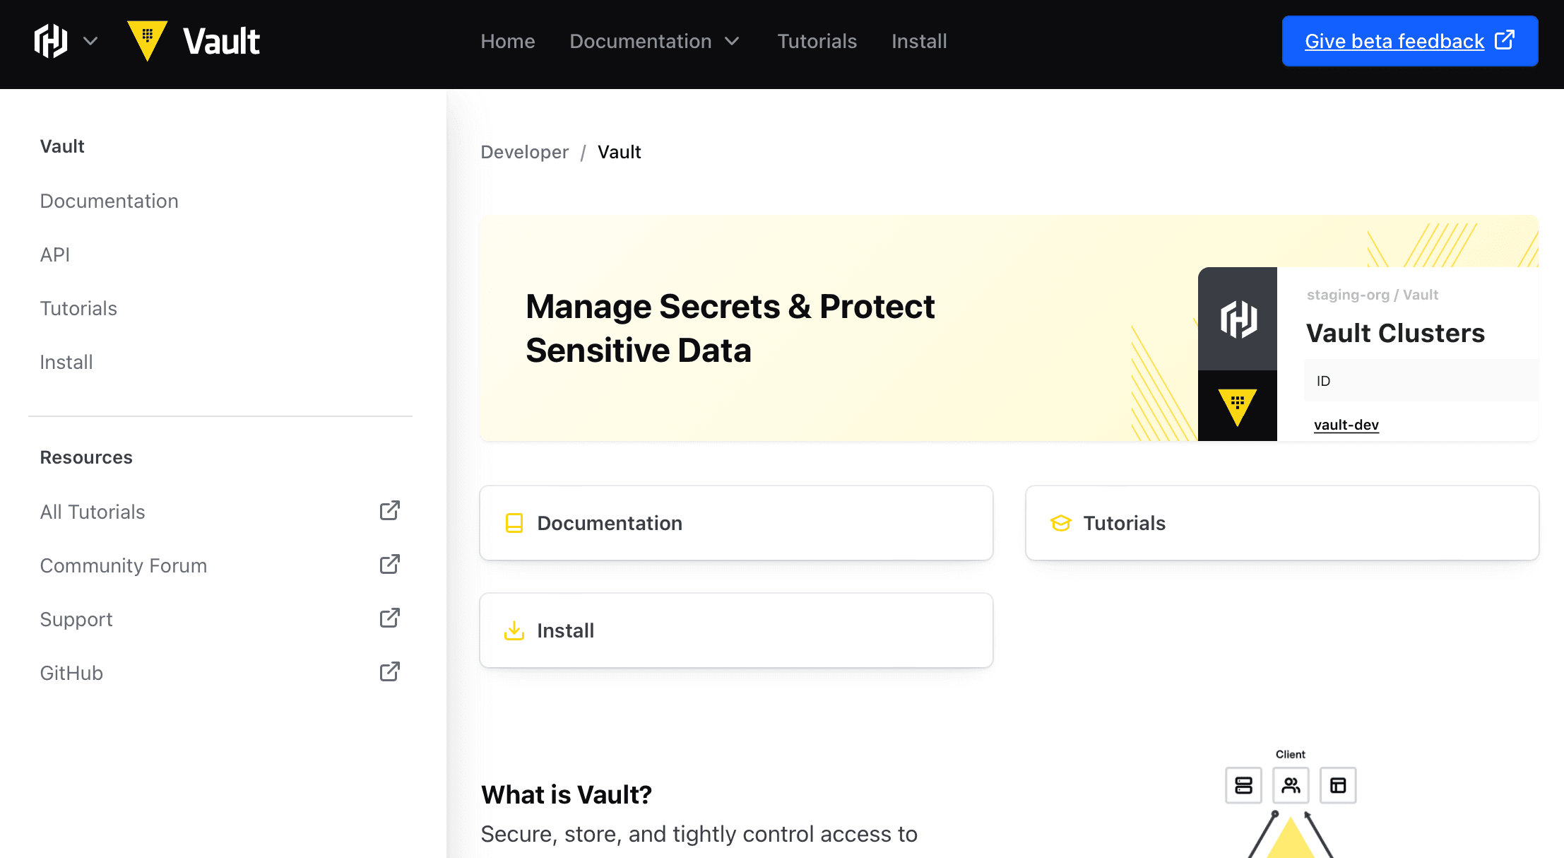Open Documentation in the left sidebar
The image size is (1564, 858).
[109, 201]
